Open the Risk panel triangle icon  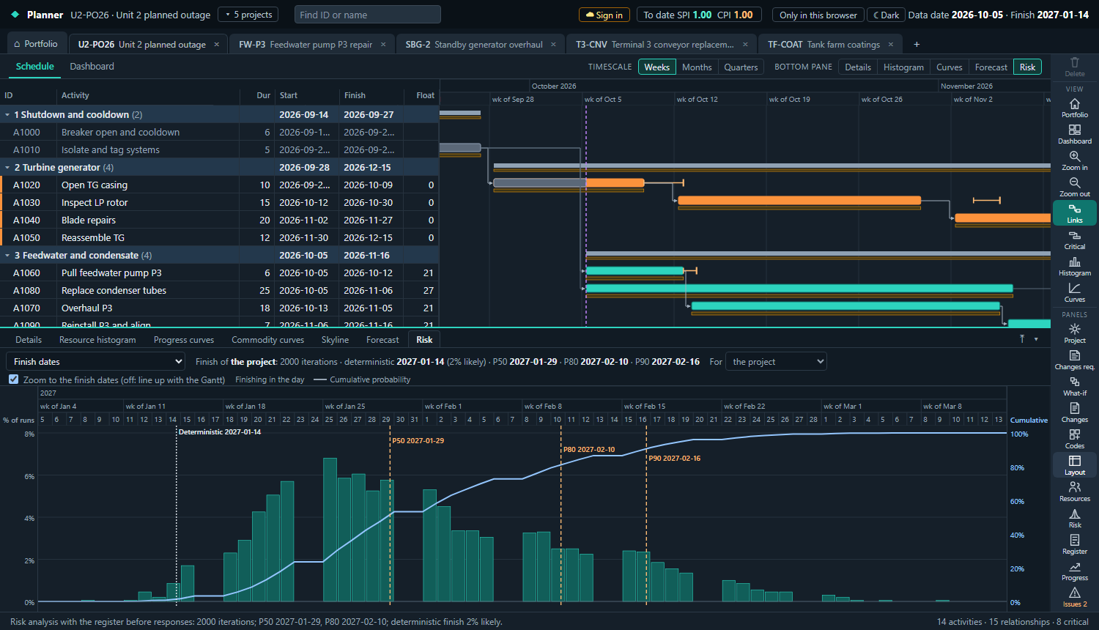(x=1075, y=518)
